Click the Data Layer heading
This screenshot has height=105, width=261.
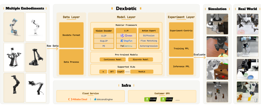pyautogui.click(x=71, y=17)
